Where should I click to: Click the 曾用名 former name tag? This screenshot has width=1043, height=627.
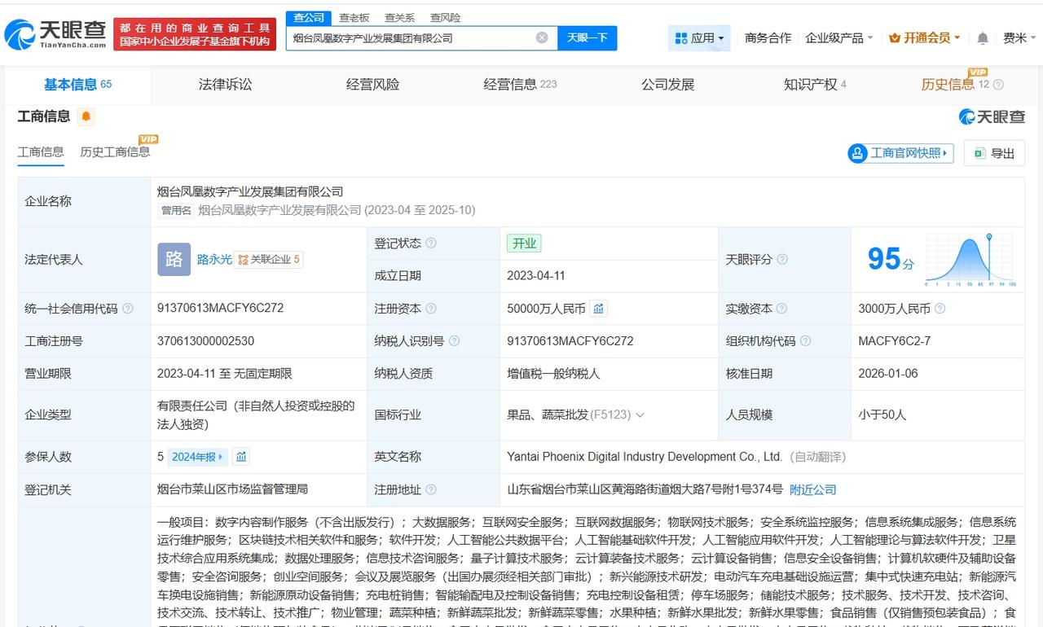pos(176,210)
